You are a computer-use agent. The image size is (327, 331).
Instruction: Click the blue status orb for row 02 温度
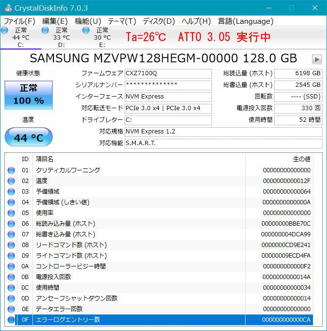[11, 181]
